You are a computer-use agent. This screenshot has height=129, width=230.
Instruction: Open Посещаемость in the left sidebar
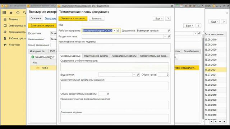point(17,32)
